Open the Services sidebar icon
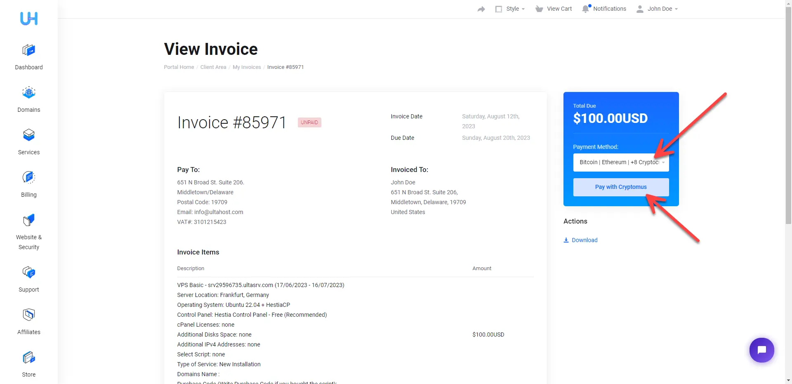The width and height of the screenshot is (792, 384). pyautogui.click(x=29, y=135)
